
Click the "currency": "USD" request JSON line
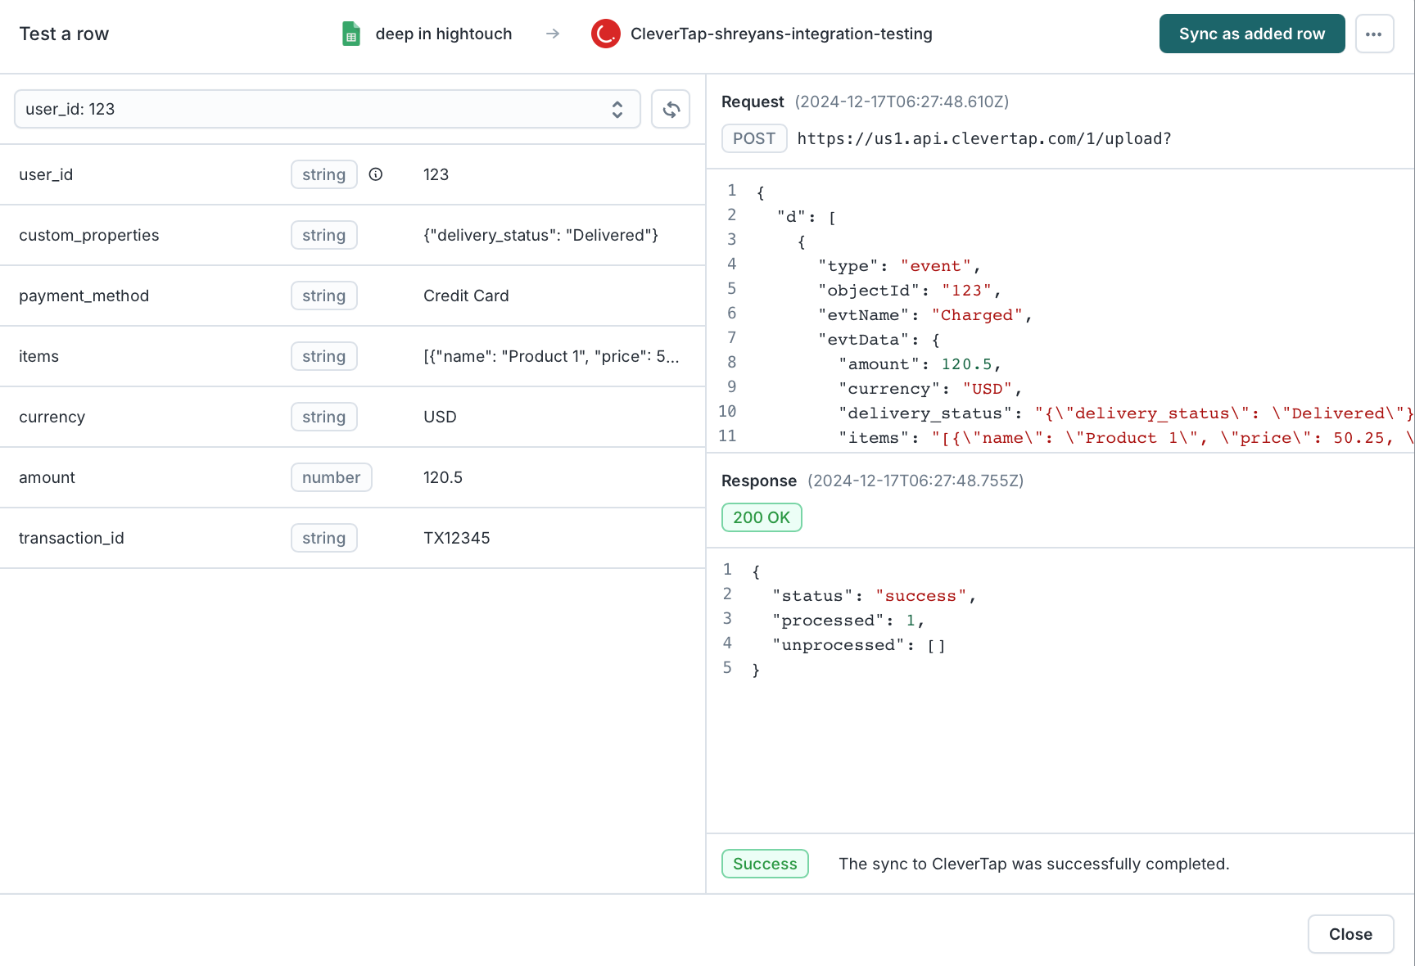[931, 389]
